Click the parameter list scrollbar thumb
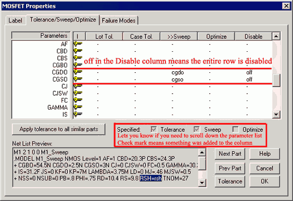293x201 pixels. point(276,81)
